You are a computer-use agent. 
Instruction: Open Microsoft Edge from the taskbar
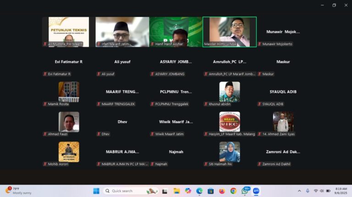pyautogui.click(x=199, y=191)
